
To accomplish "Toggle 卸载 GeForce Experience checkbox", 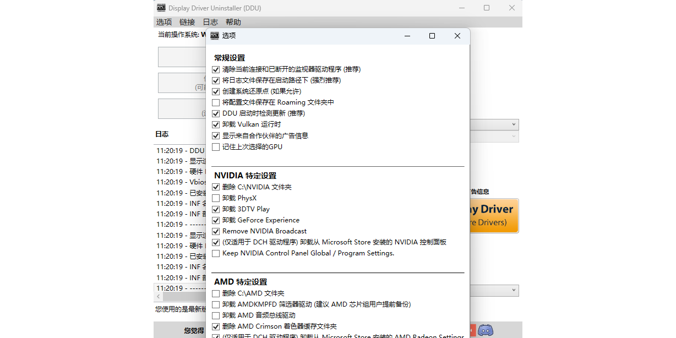I will [x=216, y=220].
